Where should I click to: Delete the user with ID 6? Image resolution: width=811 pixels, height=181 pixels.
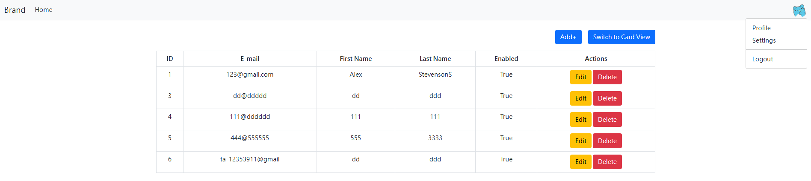(607, 162)
